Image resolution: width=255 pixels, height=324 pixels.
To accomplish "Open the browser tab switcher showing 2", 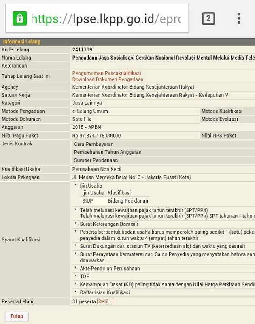I will (x=208, y=19).
